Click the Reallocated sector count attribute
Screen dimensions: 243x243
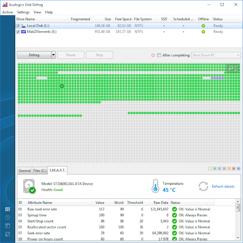[x=47, y=227]
